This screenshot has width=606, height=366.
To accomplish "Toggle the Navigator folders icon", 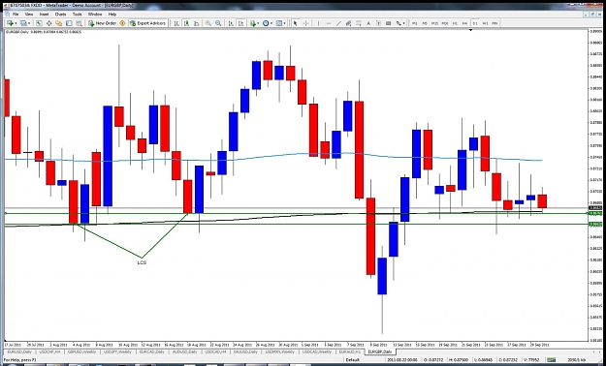I will tap(59, 23).
